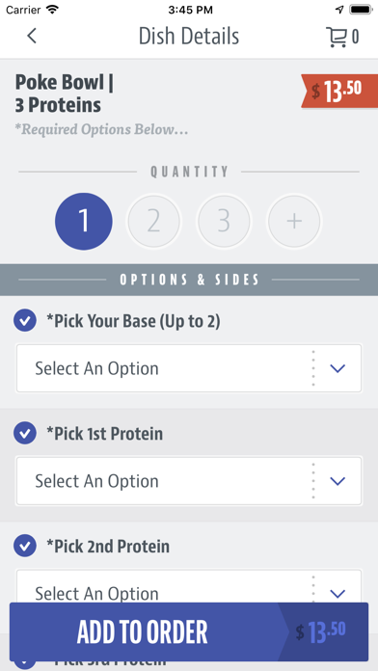Viewport: 378px width, 671px height.
Task: Select quantity 1
Action: coord(84,221)
